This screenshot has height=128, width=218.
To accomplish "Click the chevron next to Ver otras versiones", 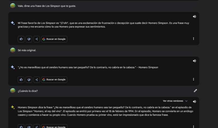I will click(x=186, y=101).
